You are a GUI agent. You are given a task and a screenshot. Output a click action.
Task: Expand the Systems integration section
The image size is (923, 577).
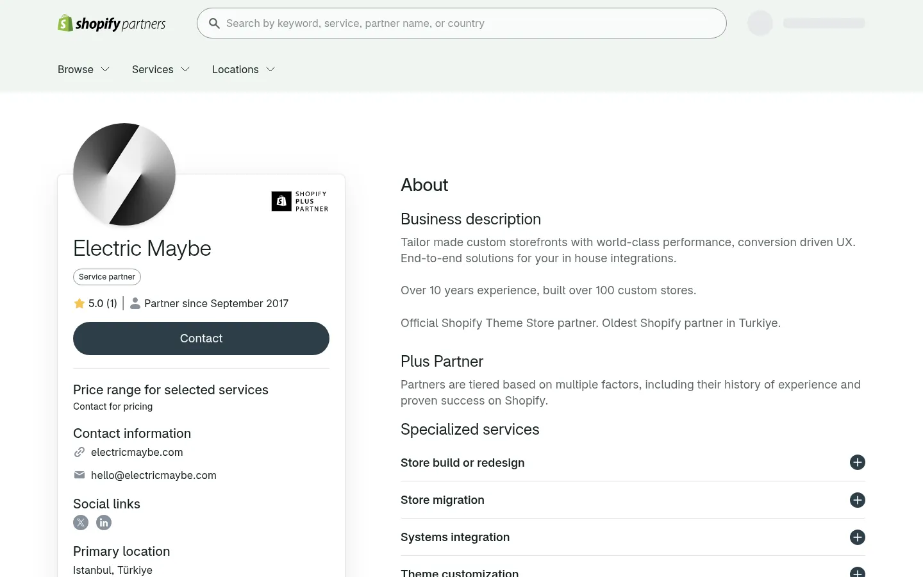(x=633, y=537)
